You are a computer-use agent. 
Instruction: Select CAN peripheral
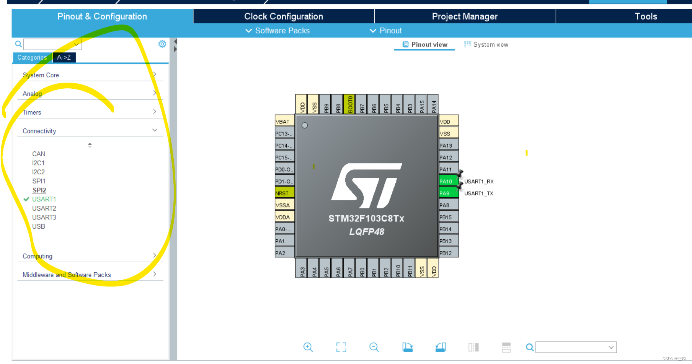click(39, 154)
